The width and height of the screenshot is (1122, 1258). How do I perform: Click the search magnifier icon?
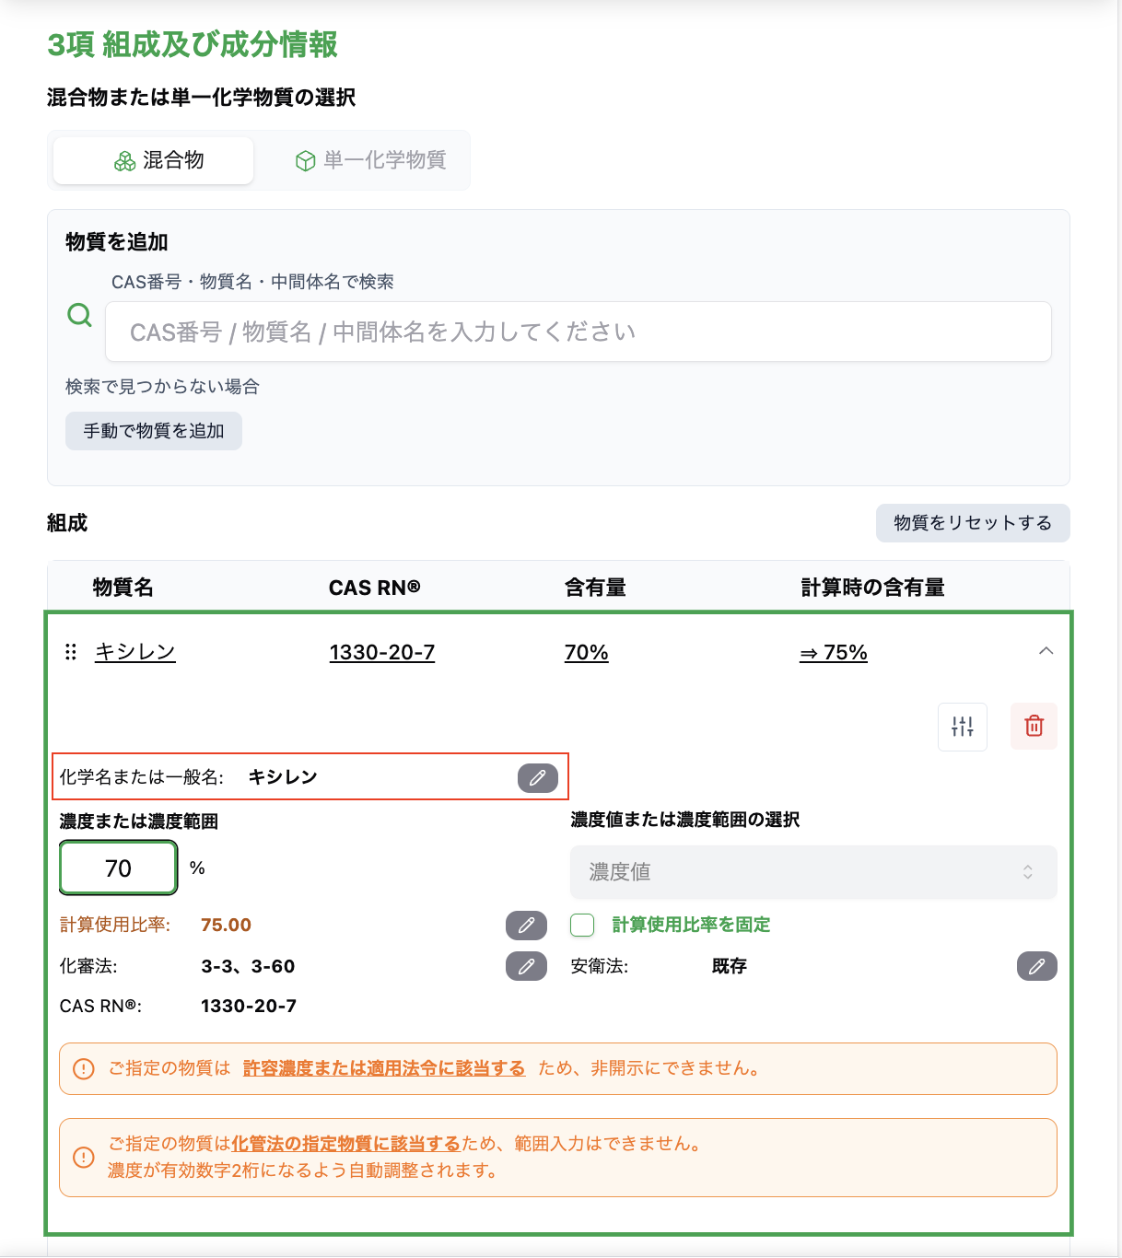(80, 316)
